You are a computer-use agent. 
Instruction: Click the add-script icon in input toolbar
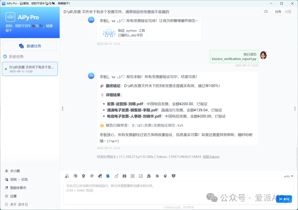coord(67,176)
